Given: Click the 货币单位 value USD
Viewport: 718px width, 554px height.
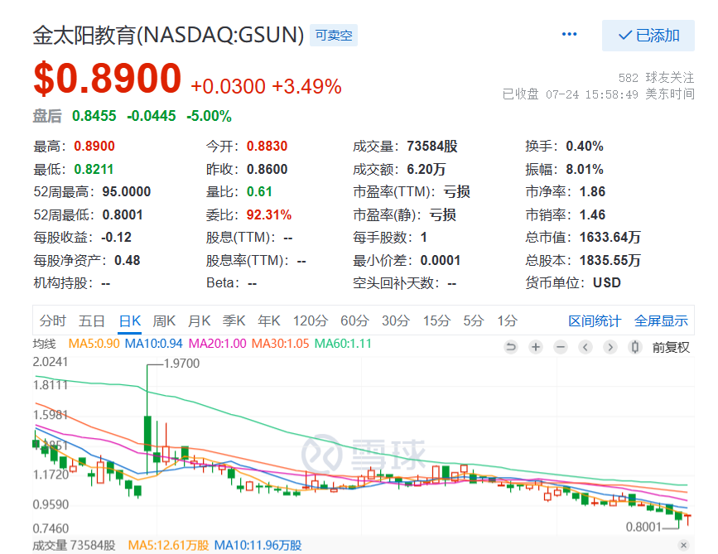Looking at the screenshot, I should pos(607,282).
